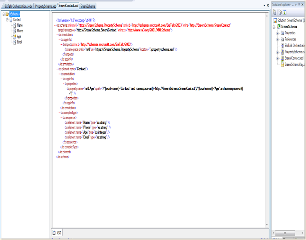306x240 pixels.
Task: Click the b:namespace prefix ns0 line
Action: (x=121, y=50)
